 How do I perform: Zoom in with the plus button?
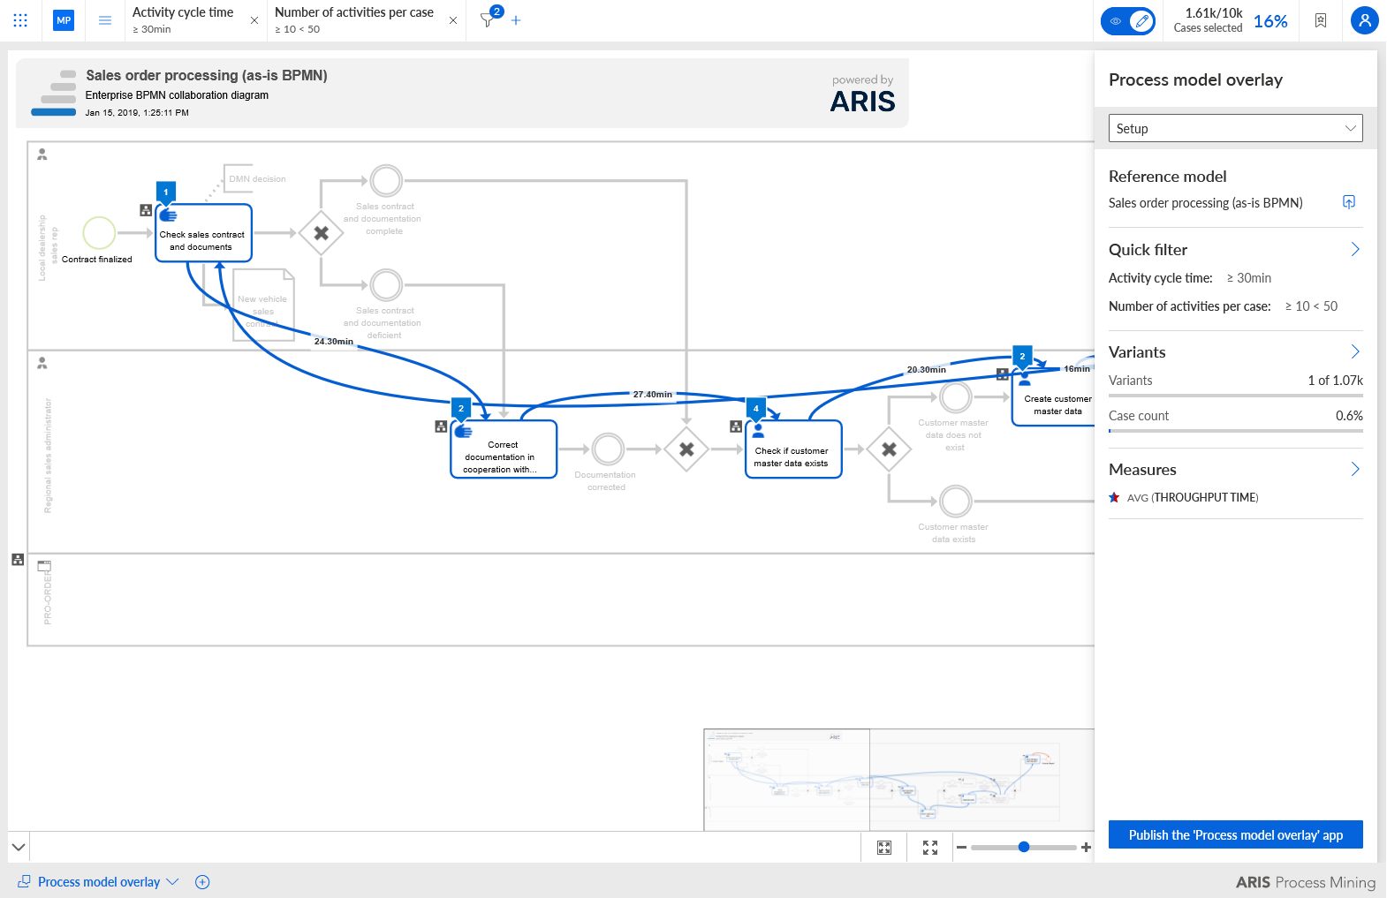pos(1086,848)
